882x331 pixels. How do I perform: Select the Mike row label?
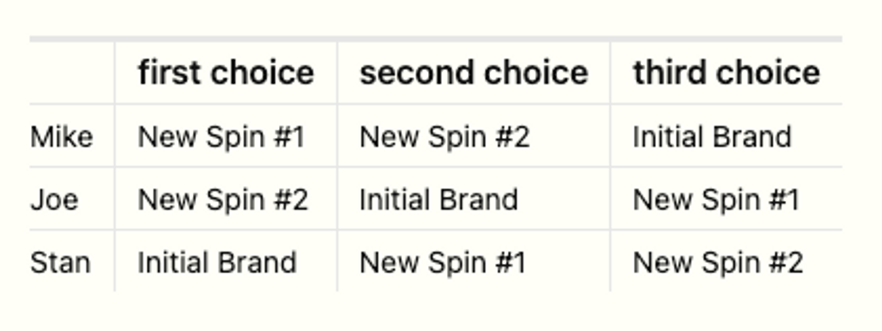click(x=62, y=137)
